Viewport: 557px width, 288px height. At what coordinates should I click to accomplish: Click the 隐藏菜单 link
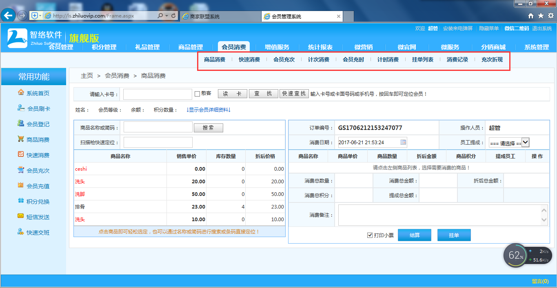click(x=489, y=29)
